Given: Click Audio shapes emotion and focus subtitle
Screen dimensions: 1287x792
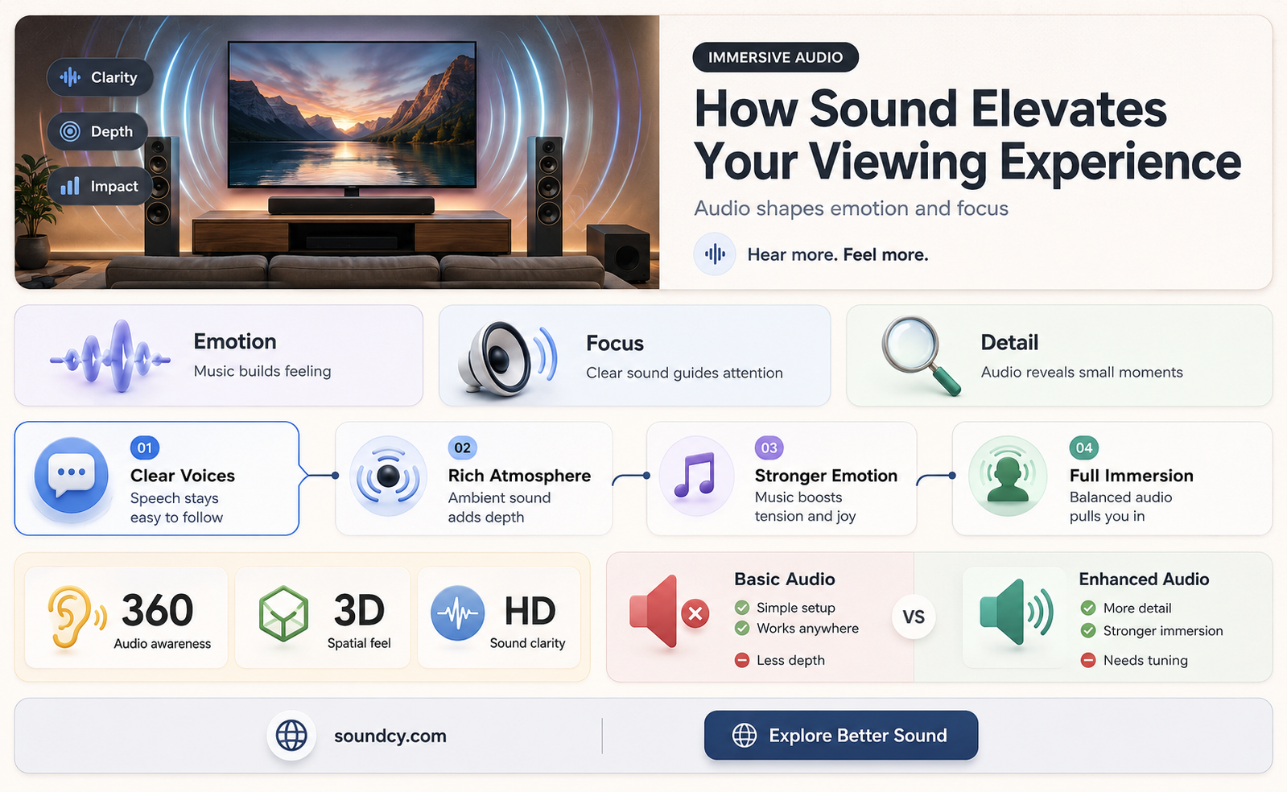Looking at the screenshot, I should (851, 208).
